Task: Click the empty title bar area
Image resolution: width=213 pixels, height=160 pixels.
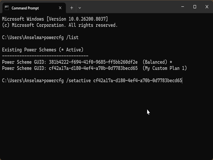Action: [128, 7]
